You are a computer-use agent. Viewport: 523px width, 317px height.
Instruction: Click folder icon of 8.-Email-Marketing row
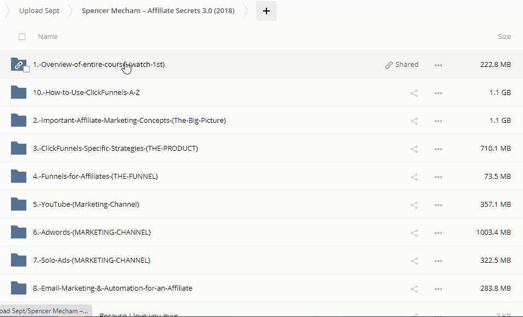pos(19,288)
